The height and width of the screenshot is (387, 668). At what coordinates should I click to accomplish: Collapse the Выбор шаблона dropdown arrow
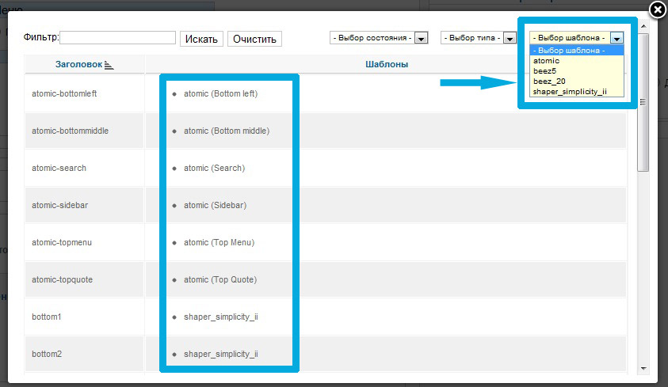[616, 37]
